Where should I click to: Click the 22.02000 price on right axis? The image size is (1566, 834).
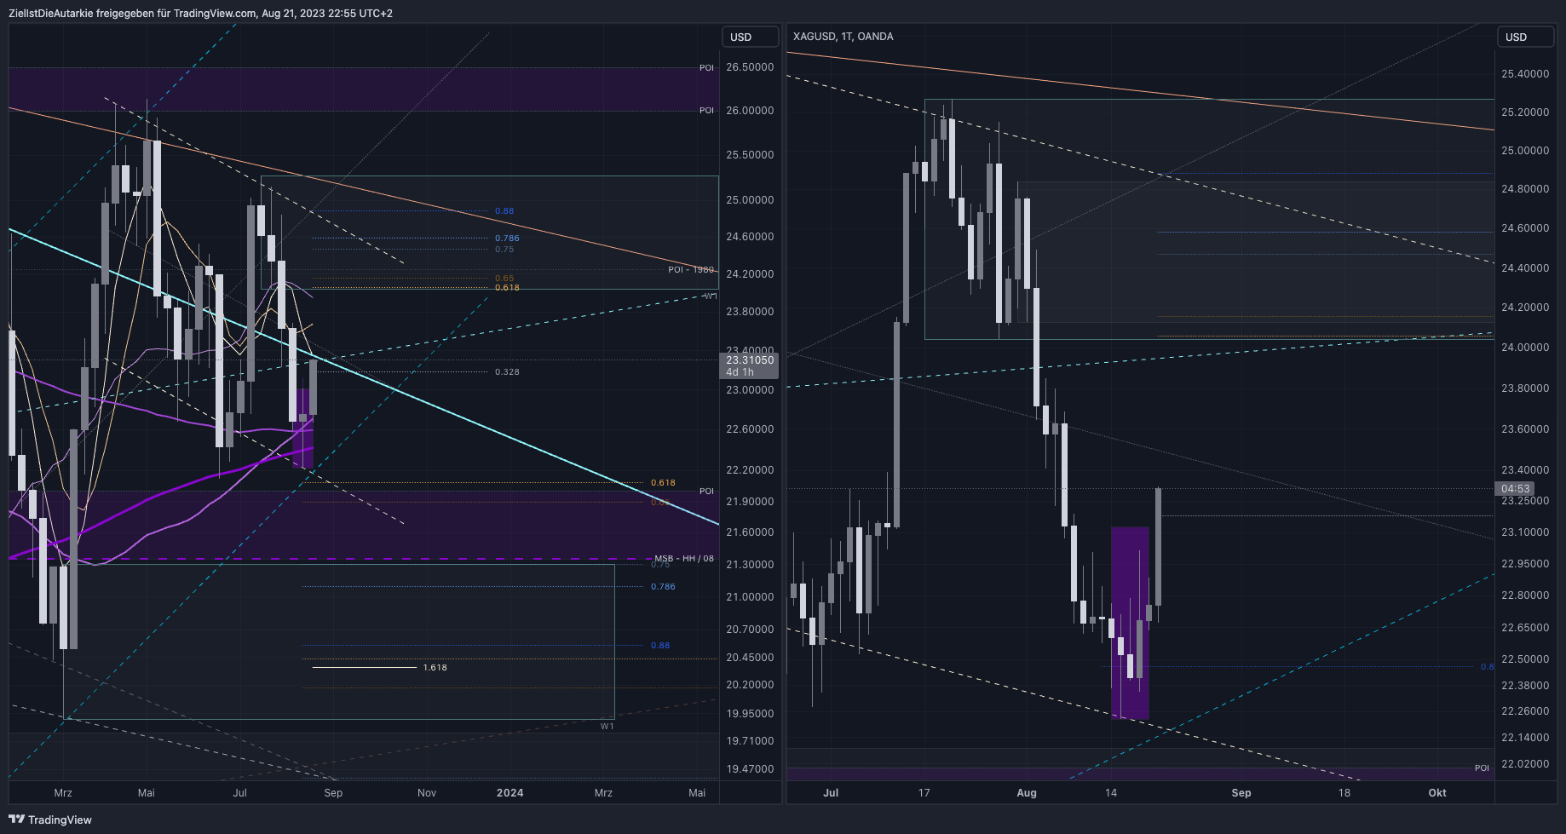tap(1525, 764)
